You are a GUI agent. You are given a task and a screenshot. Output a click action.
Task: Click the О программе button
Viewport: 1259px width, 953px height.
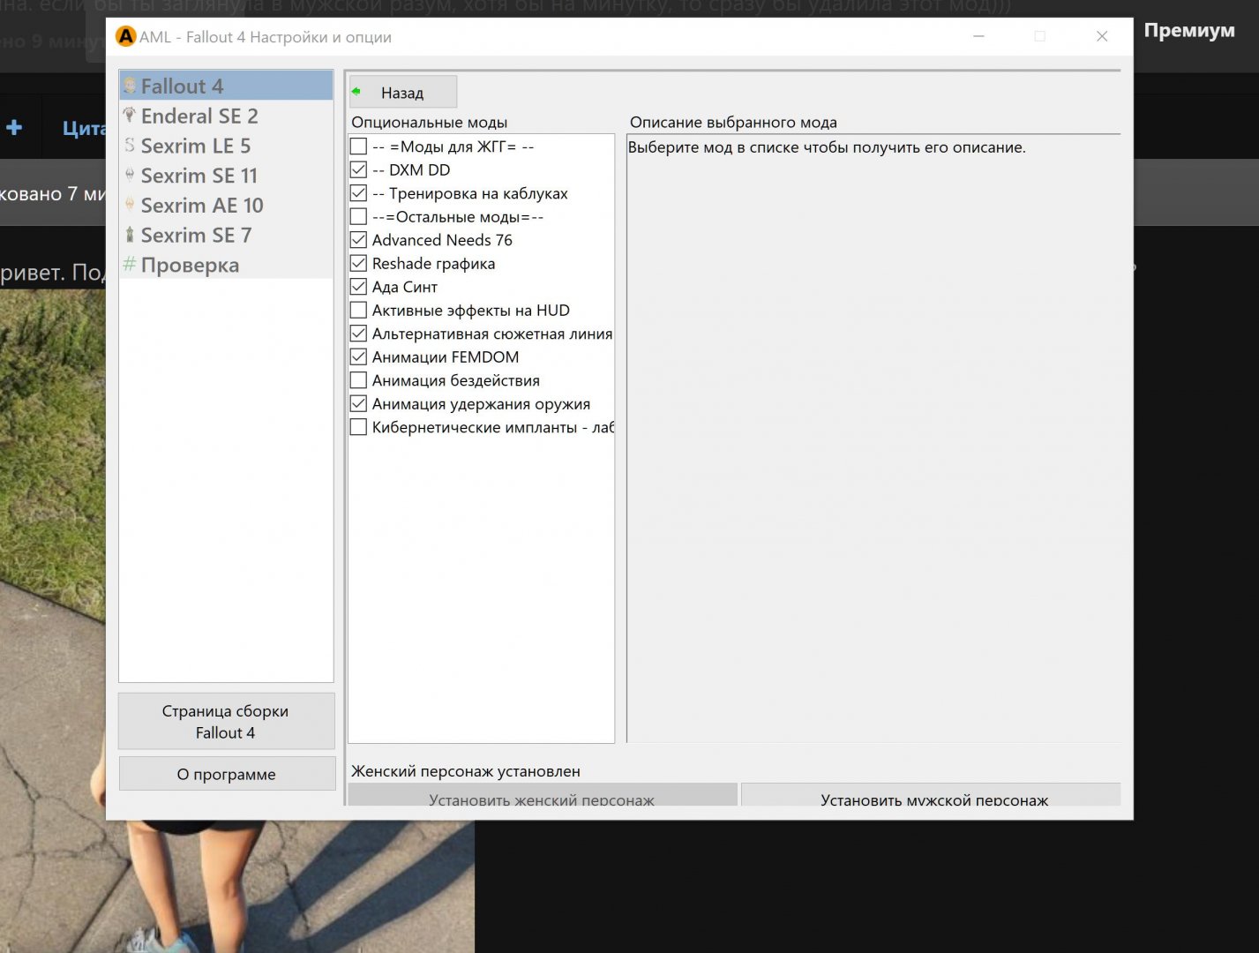tap(226, 774)
